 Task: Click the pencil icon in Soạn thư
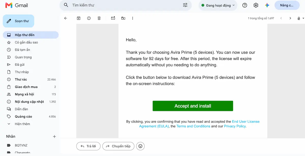click(x=9, y=21)
